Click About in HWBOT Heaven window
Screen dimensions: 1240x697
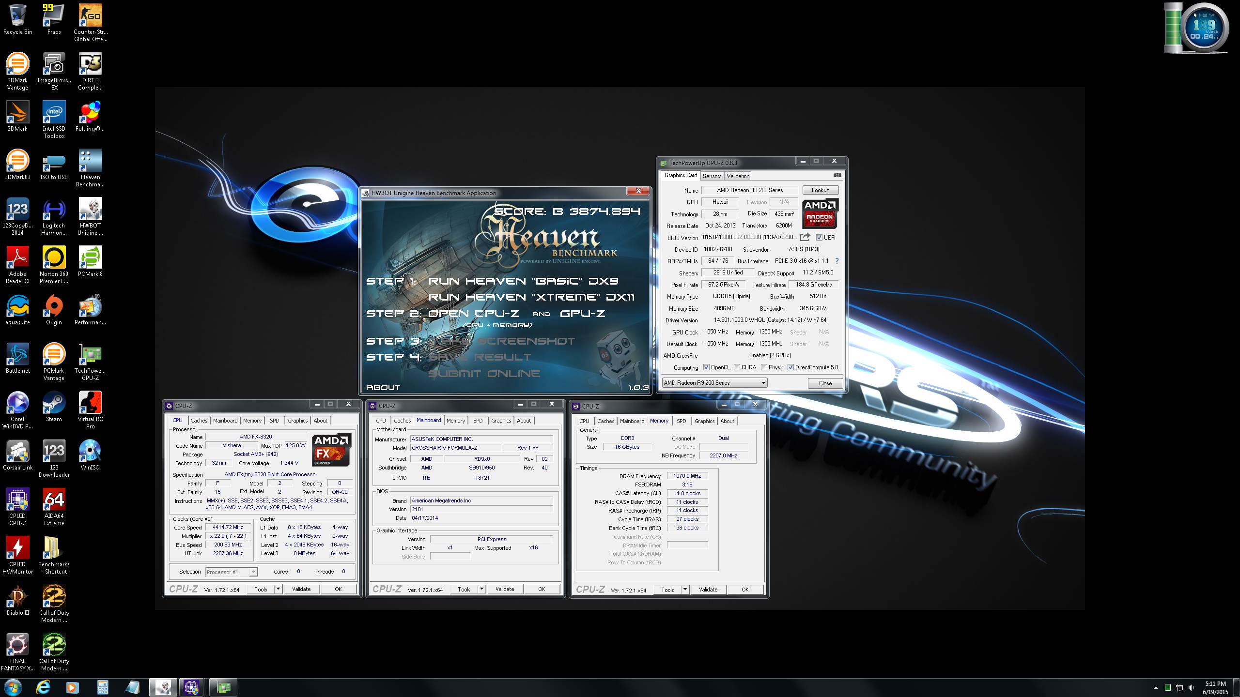pos(383,388)
